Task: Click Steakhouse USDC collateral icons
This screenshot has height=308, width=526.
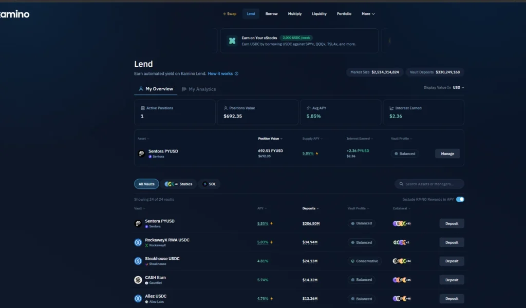Action: tap(401, 261)
